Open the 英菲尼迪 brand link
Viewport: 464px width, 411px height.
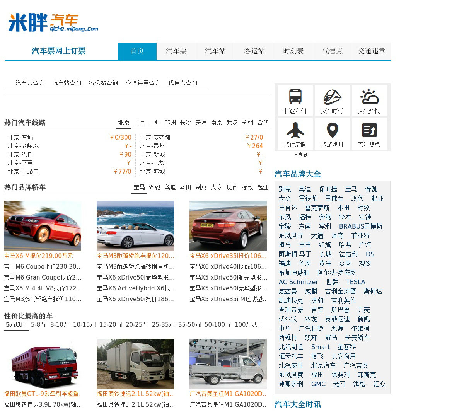point(337,319)
